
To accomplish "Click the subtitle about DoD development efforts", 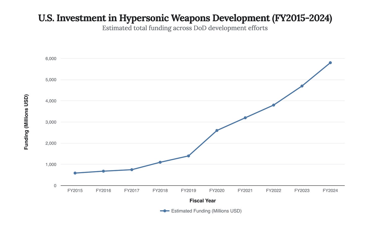I will click(x=185, y=28).
